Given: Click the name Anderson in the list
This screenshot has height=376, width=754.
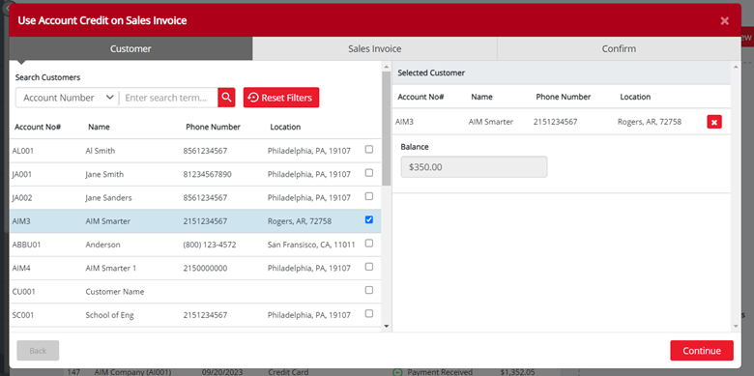Looking at the screenshot, I should pos(102,245).
